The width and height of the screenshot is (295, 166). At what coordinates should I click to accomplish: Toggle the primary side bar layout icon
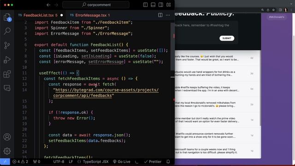145,5
